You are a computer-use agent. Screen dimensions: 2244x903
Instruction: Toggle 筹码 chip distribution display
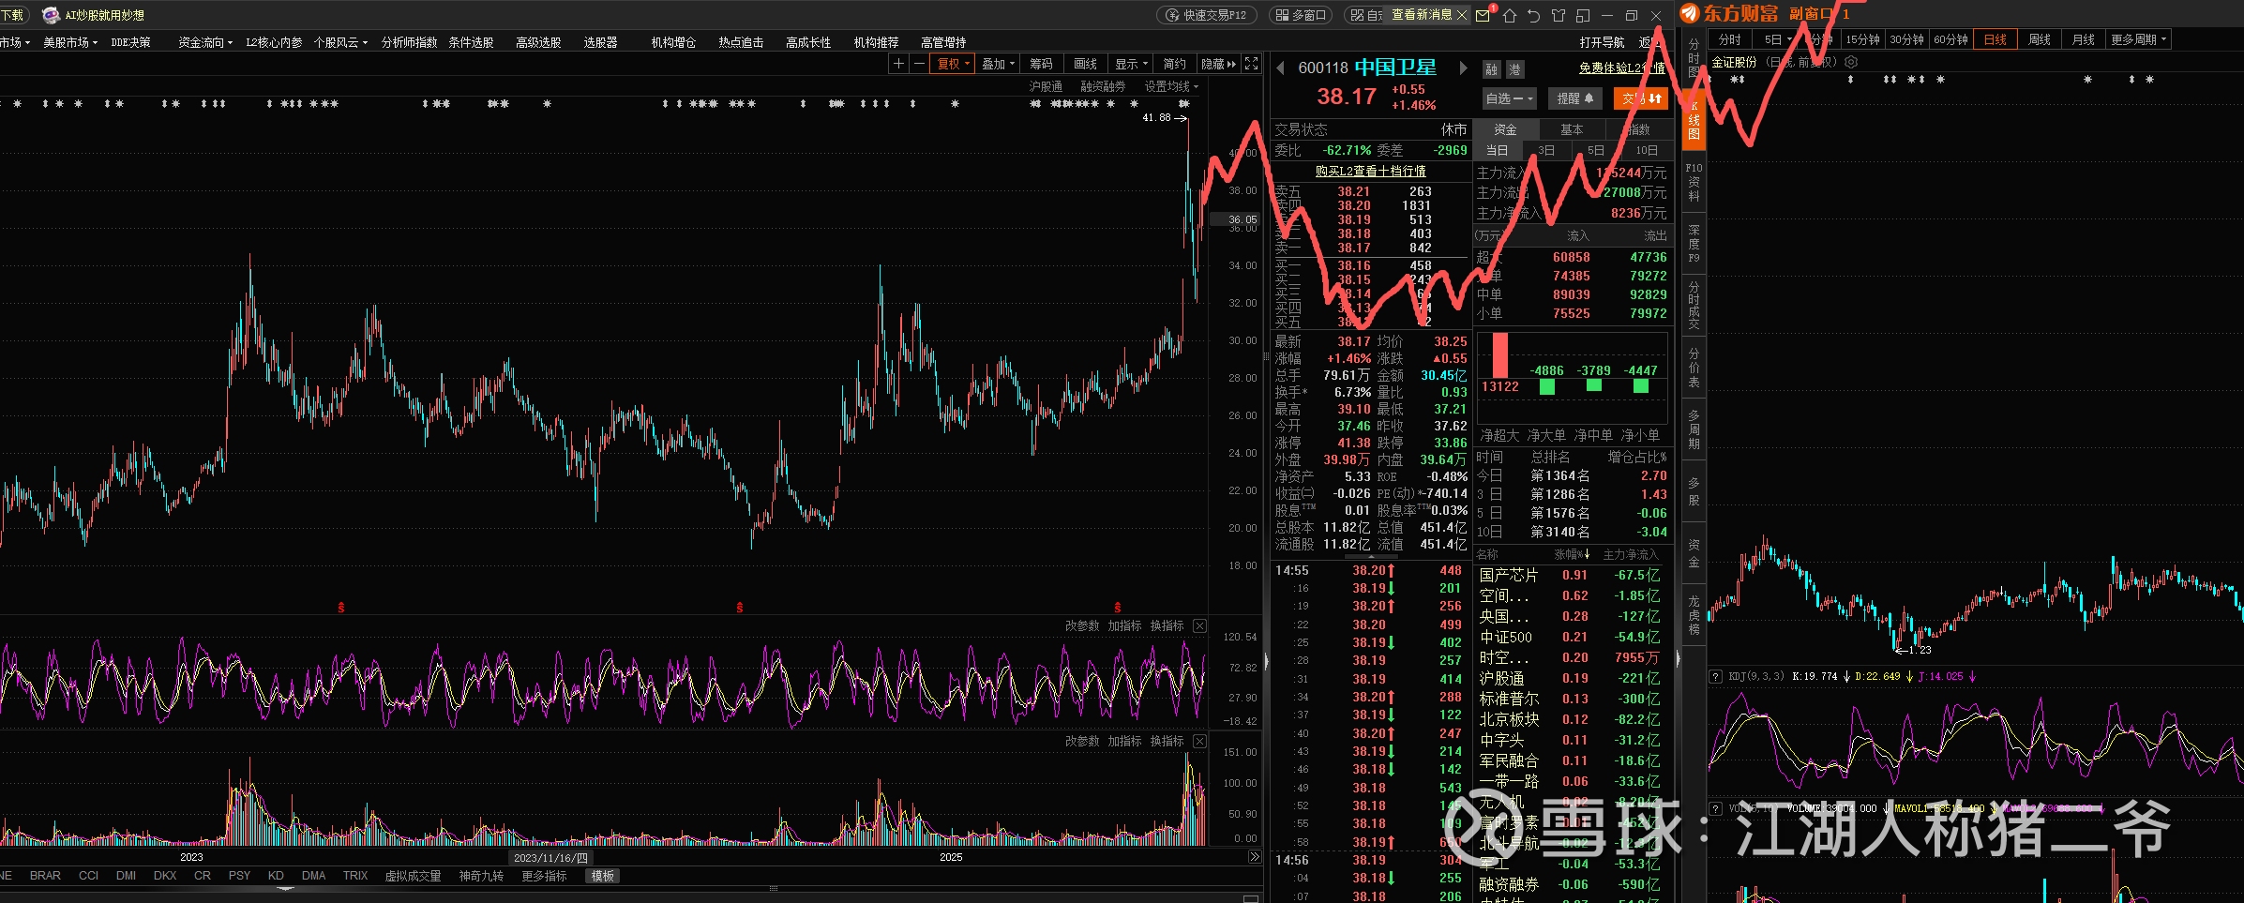click(1041, 64)
